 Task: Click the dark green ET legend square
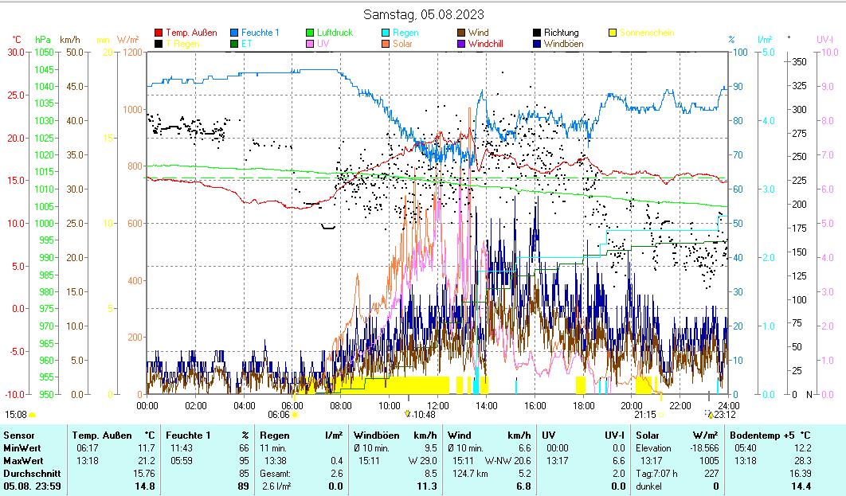click(235, 44)
